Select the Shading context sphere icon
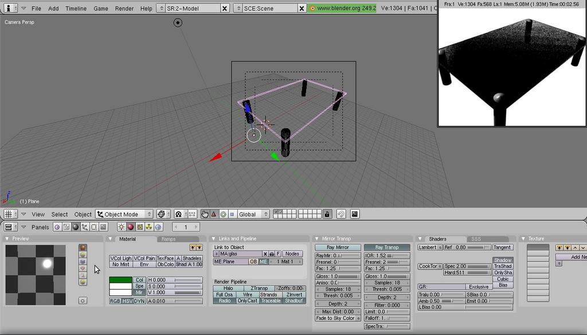 tap(76, 227)
